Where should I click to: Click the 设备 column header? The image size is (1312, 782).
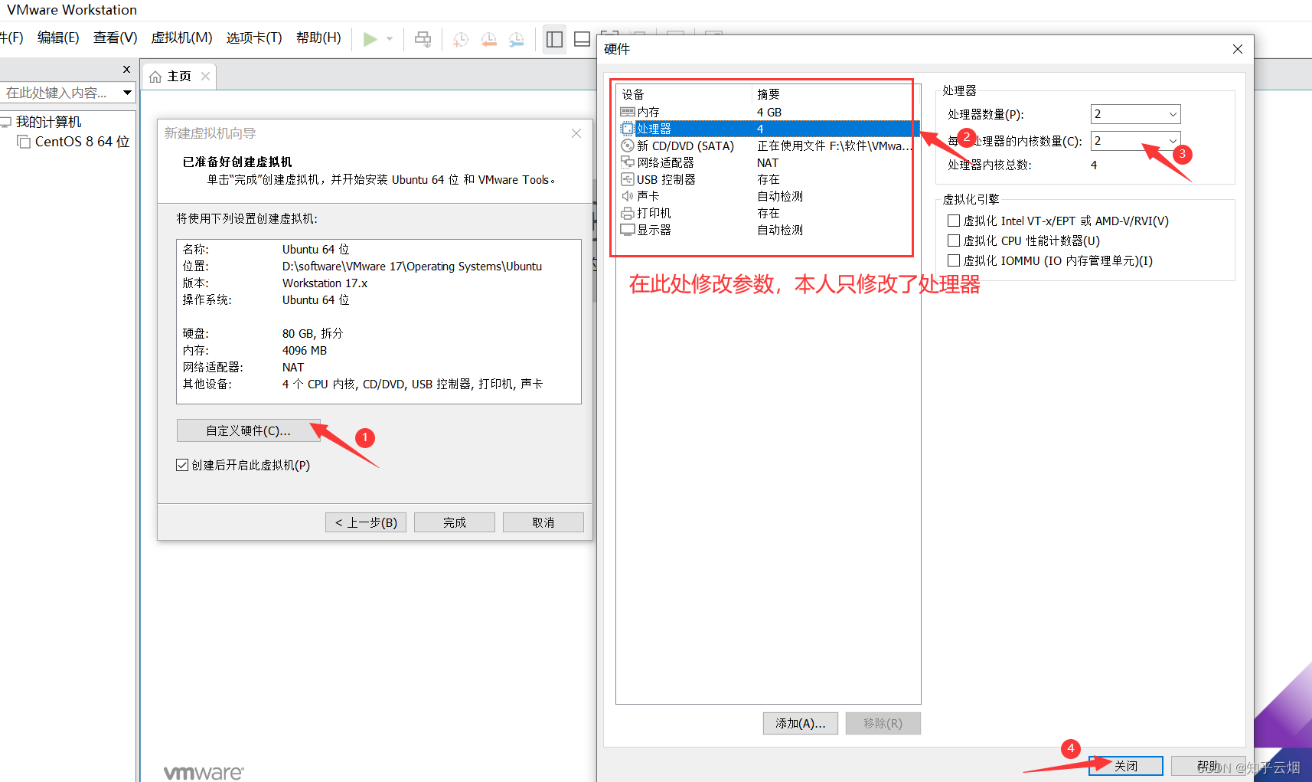pyautogui.click(x=685, y=94)
